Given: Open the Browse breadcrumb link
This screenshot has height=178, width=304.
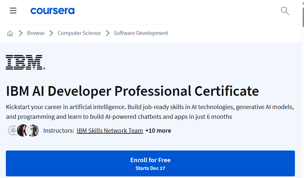Looking at the screenshot, I should pyautogui.click(x=36, y=33).
